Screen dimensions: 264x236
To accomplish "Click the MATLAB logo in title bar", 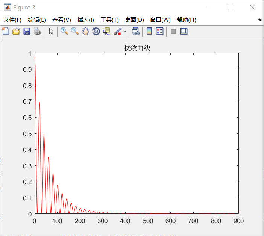I will point(8,7).
